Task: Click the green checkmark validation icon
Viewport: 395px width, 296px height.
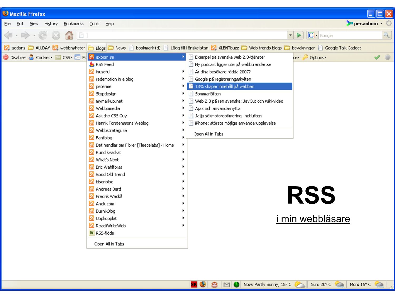Action: tap(377, 57)
